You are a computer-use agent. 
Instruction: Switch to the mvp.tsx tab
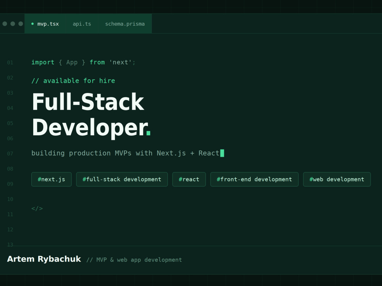pyautogui.click(x=45, y=24)
